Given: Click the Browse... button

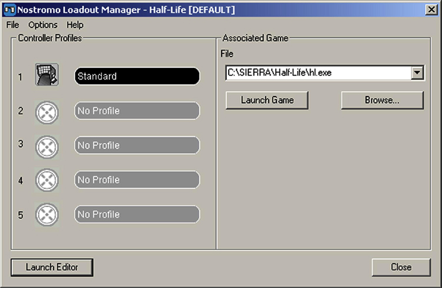Looking at the screenshot, I should point(382,100).
